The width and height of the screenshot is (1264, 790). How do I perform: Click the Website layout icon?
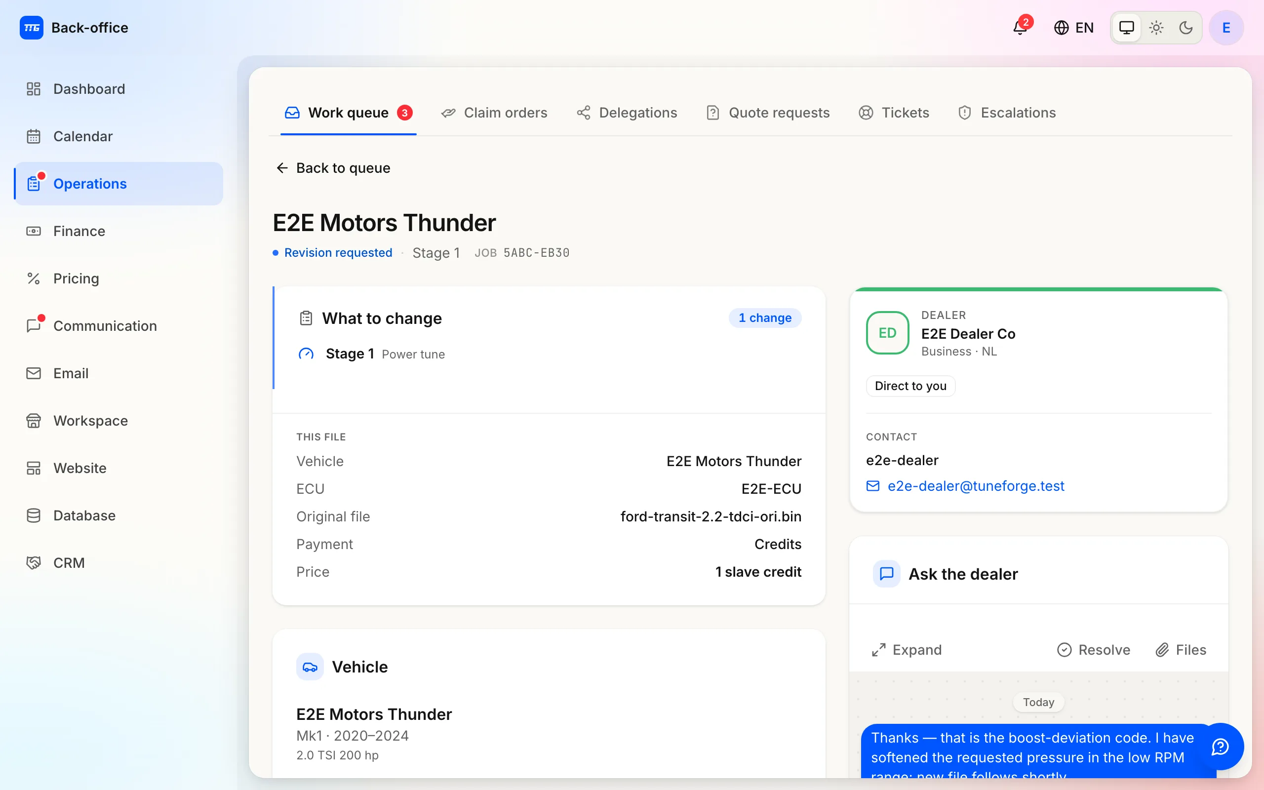[34, 468]
